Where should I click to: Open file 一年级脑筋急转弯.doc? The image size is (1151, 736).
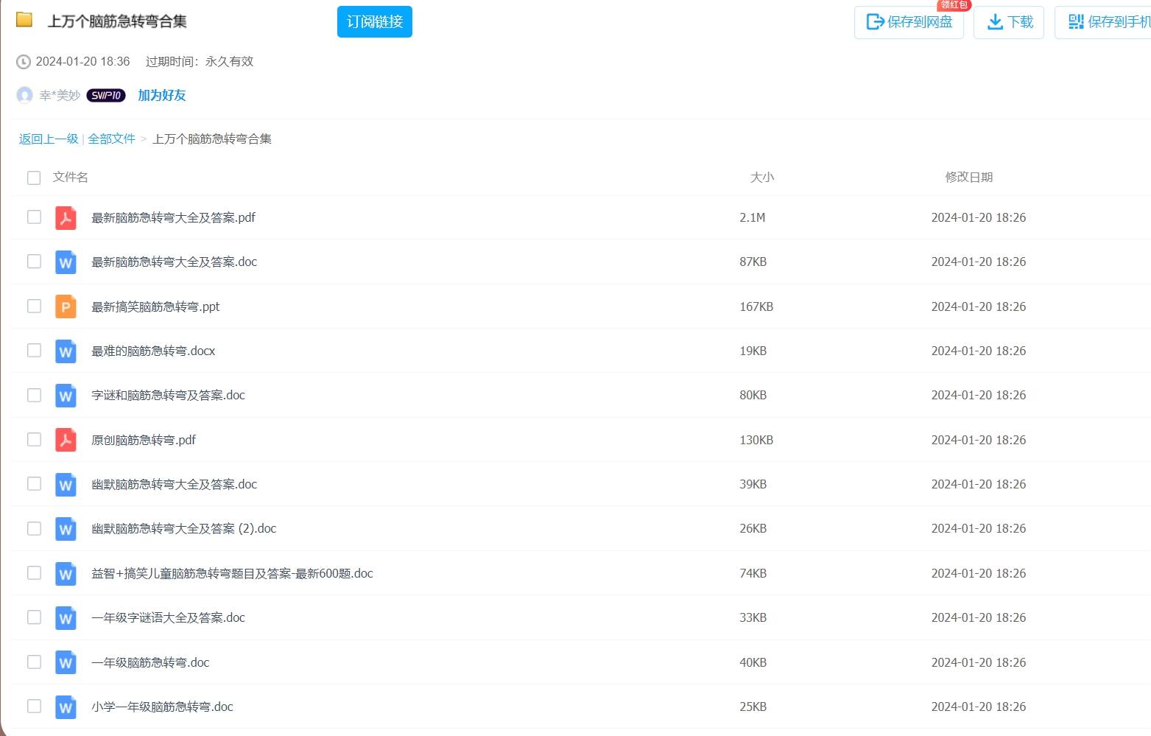[x=150, y=662]
